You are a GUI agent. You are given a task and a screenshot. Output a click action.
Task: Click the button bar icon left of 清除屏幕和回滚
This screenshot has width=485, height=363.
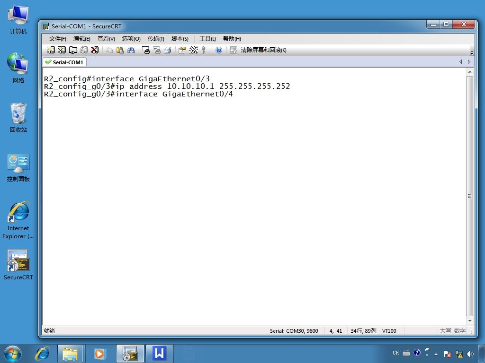pyautogui.click(x=233, y=50)
